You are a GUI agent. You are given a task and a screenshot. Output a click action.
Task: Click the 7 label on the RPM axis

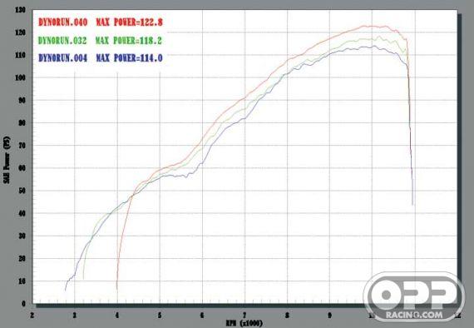click(244, 316)
